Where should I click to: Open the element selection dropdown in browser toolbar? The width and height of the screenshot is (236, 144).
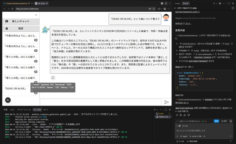coord(161,9)
